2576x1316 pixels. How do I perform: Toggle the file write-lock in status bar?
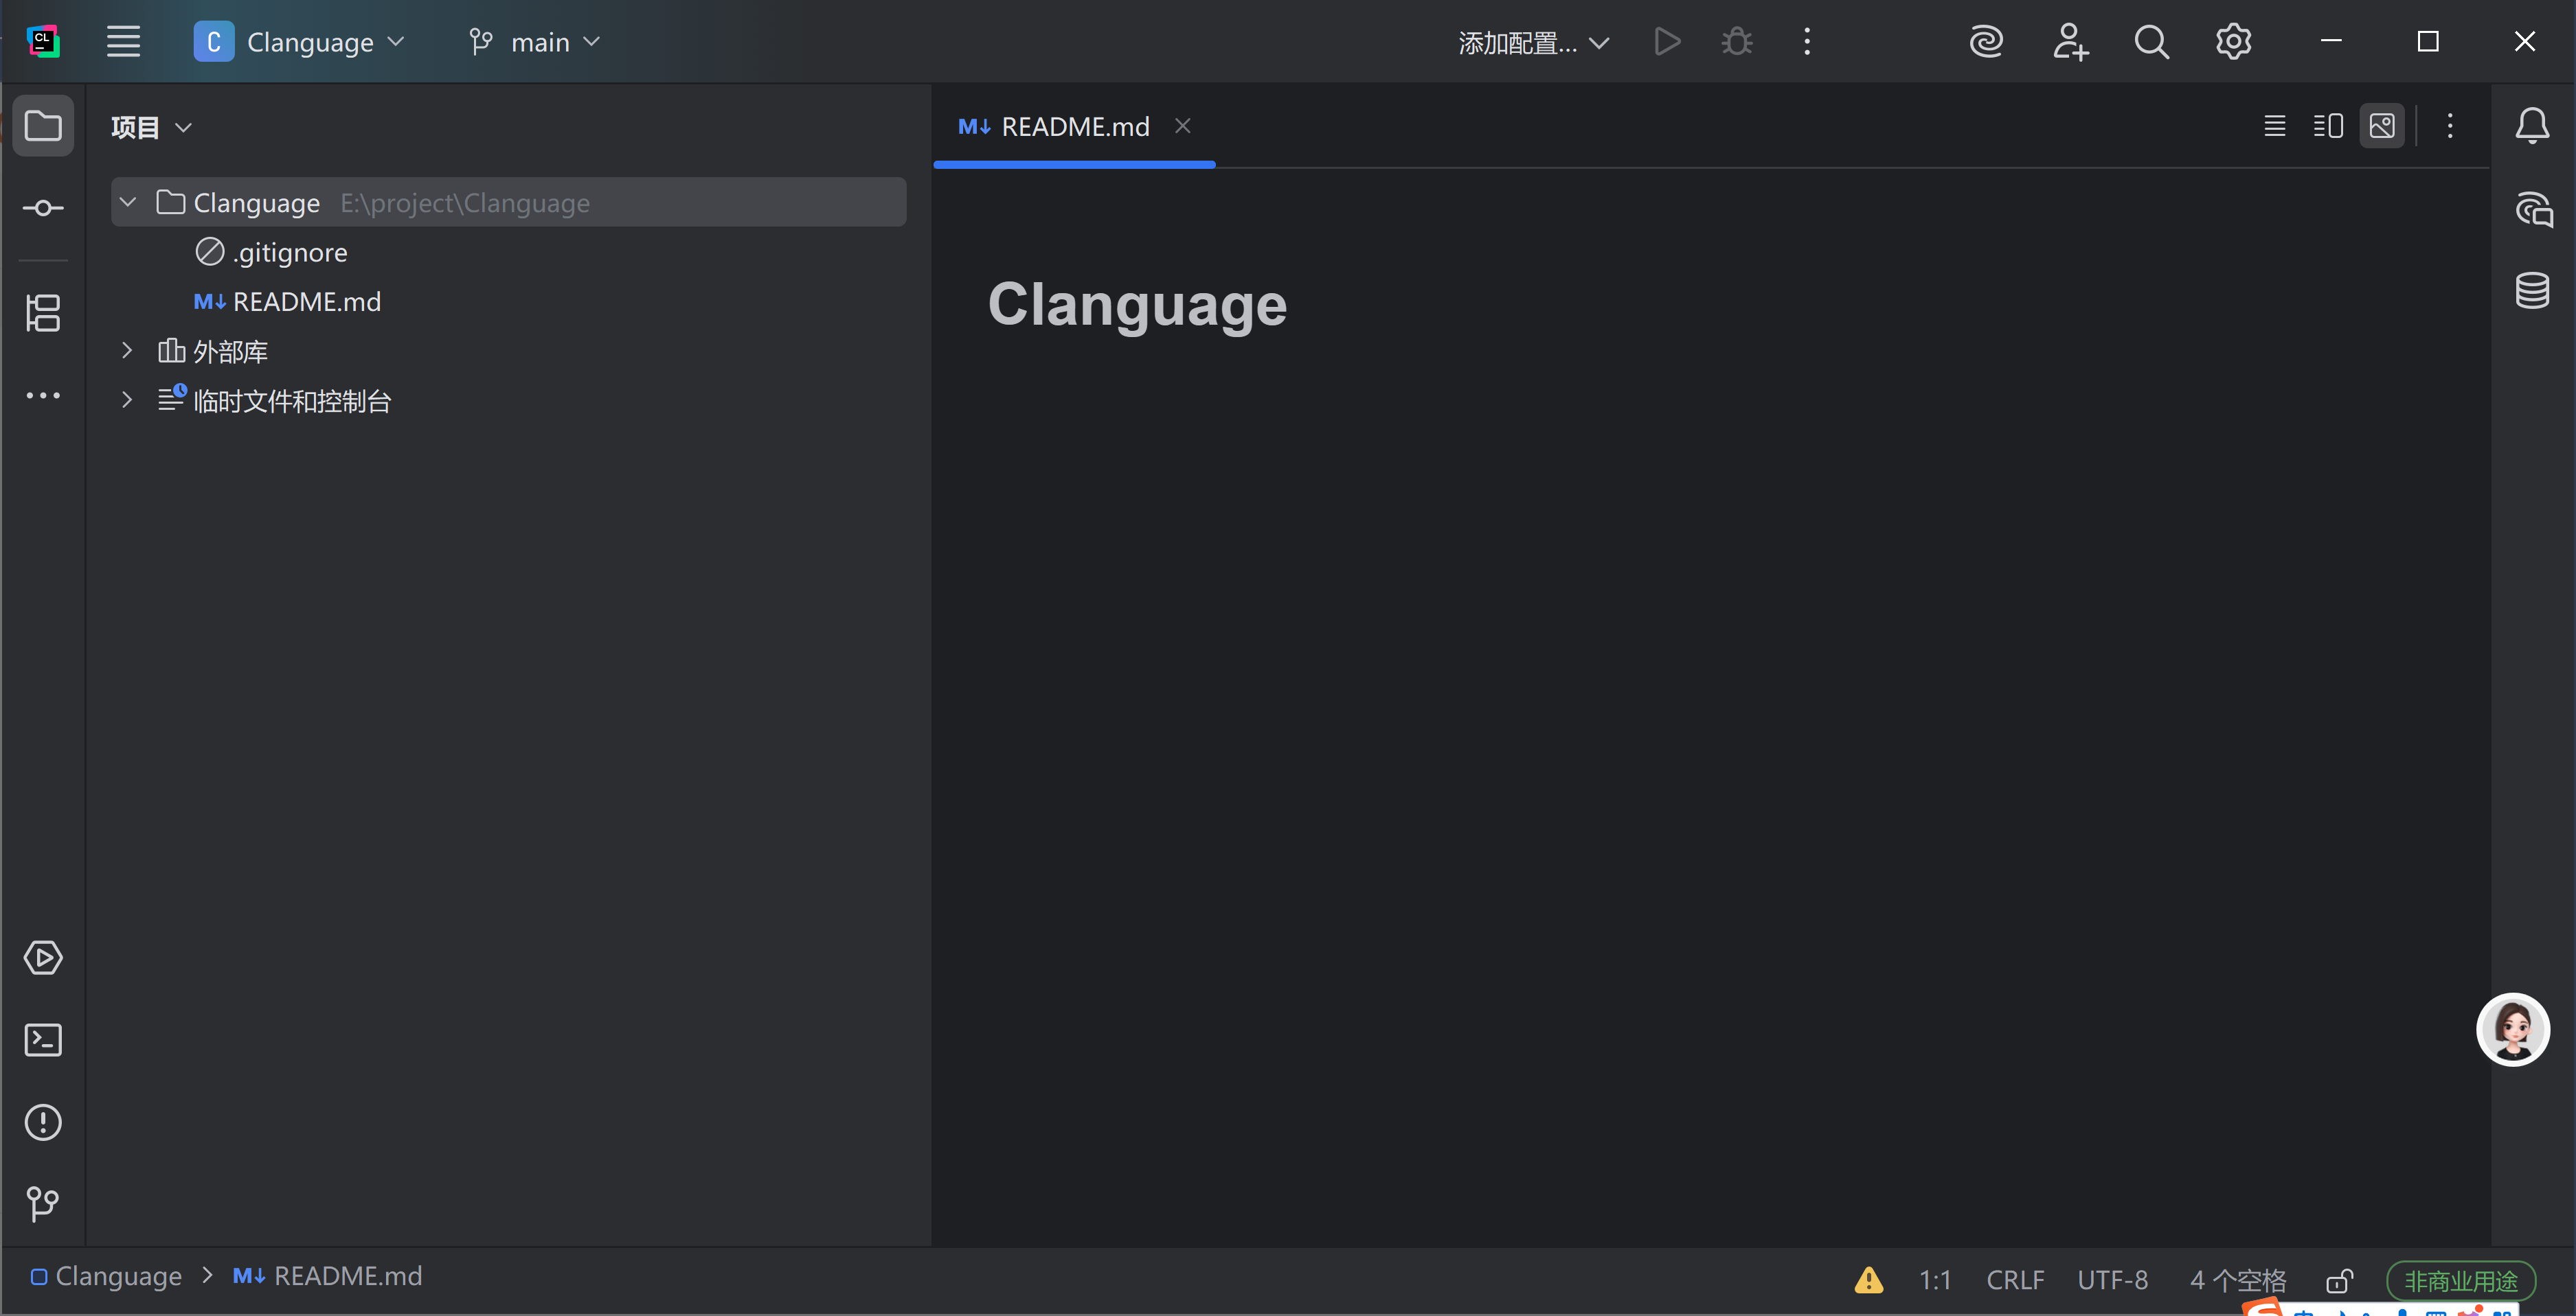pyautogui.click(x=2339, y=1280)
